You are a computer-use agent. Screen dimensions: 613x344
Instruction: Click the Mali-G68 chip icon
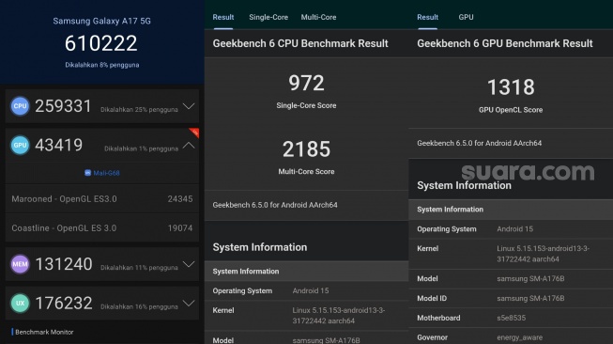(88, 173)
